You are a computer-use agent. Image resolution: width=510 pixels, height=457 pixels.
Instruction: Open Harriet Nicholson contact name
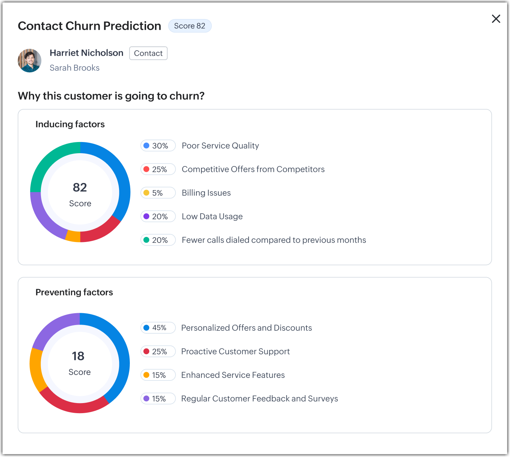tap(86, 53)
